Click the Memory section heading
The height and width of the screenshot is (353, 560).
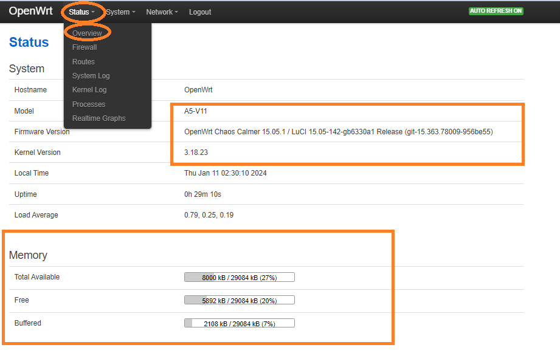tap(28, 255)
